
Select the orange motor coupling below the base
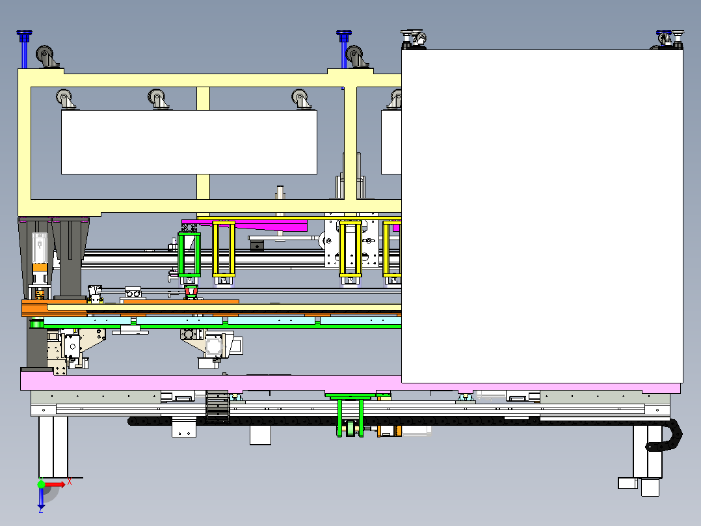(x=389, y=431)
